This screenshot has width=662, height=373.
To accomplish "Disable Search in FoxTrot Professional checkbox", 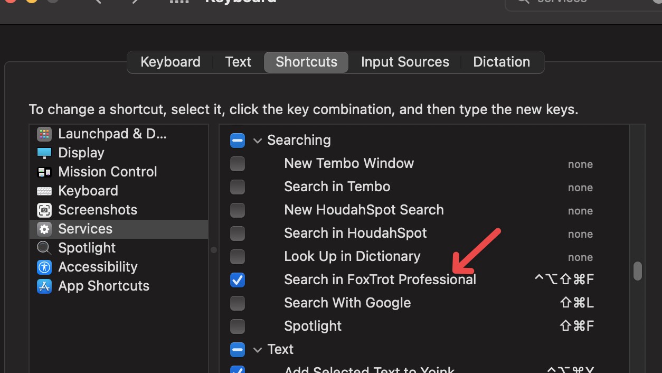I will 238,280.
